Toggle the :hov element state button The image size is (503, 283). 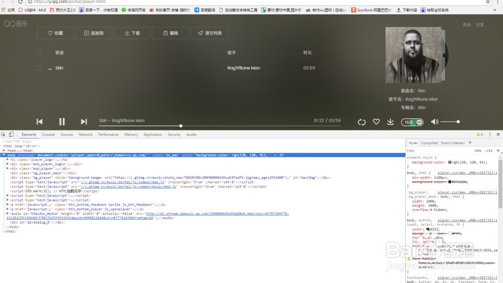click(x=478, y=151)
